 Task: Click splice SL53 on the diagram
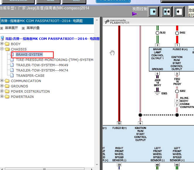157,33
